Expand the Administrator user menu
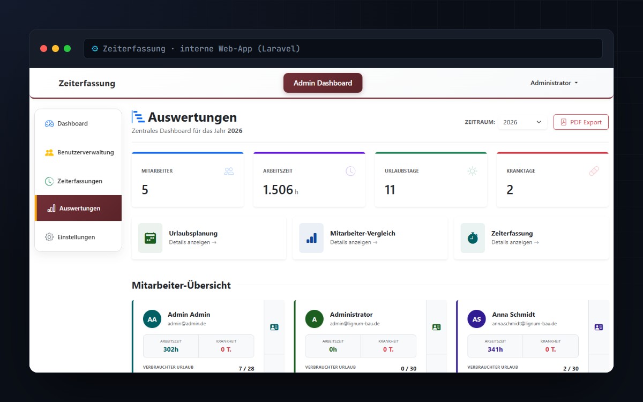This screenshot has width=643, height=402. (x=554, y=83)
